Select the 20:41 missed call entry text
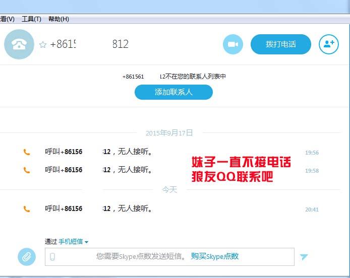This screenshot has height=278, width=350. [x=99, y=208]
